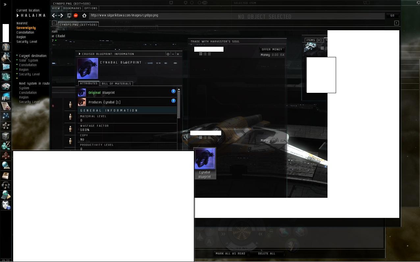The image size is (420, 262).
Task: Switch to the Attributes tab
Action: tap(89, 84)
